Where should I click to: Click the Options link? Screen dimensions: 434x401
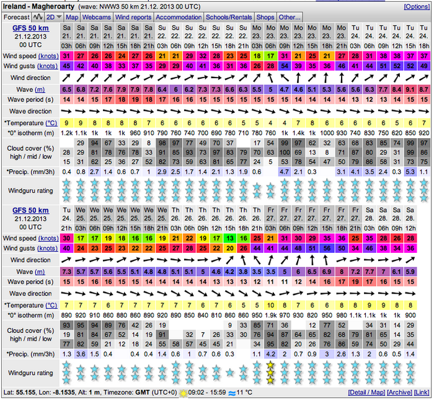pyautogui.click(x=416, y=6)
